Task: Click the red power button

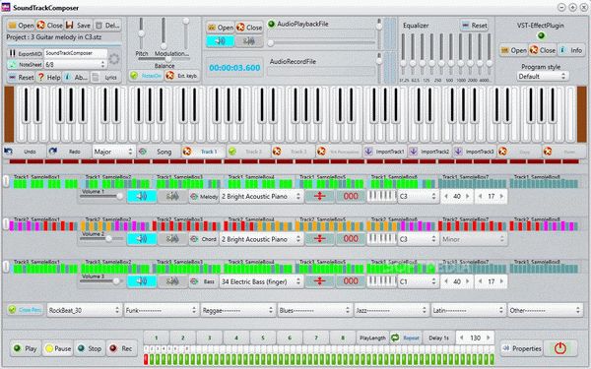Action: (560, 348)
